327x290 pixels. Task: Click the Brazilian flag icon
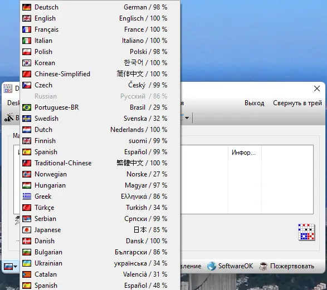pos(27,107)
